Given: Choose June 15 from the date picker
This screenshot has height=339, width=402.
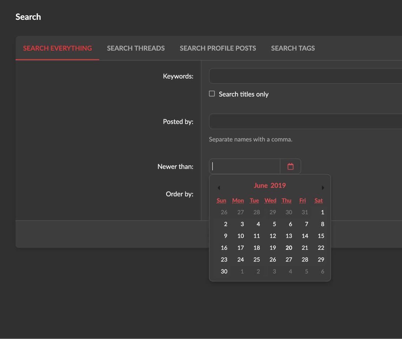Looking at the screenshot, I should pos(321,236).
